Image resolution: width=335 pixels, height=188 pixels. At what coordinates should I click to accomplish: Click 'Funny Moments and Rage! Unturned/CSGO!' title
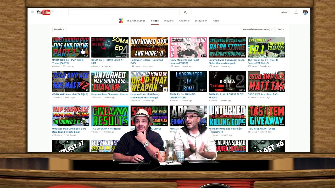click(x=184, y=62)
